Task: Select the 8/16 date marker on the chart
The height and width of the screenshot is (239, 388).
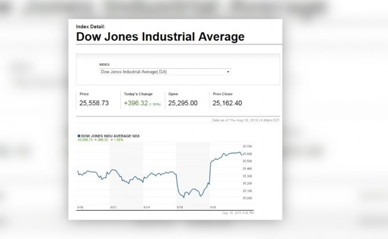Action: (213, 207)
